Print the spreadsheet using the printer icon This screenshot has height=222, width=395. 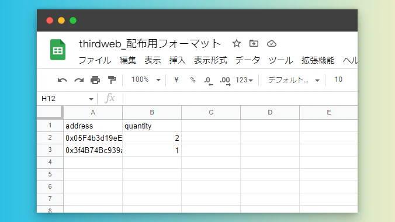coord(95,80)
